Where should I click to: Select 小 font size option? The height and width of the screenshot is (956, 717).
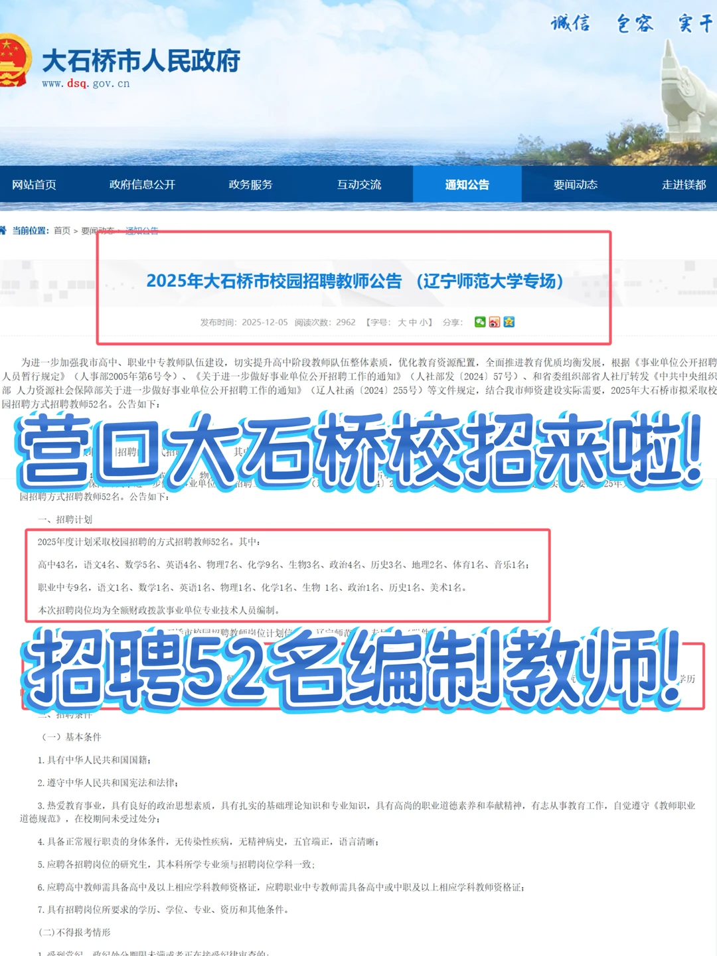coord(424,321)
